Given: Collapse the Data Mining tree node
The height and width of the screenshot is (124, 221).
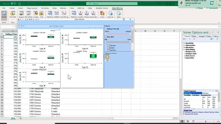Looking at the screenshot, I should [x=184, y=50].
